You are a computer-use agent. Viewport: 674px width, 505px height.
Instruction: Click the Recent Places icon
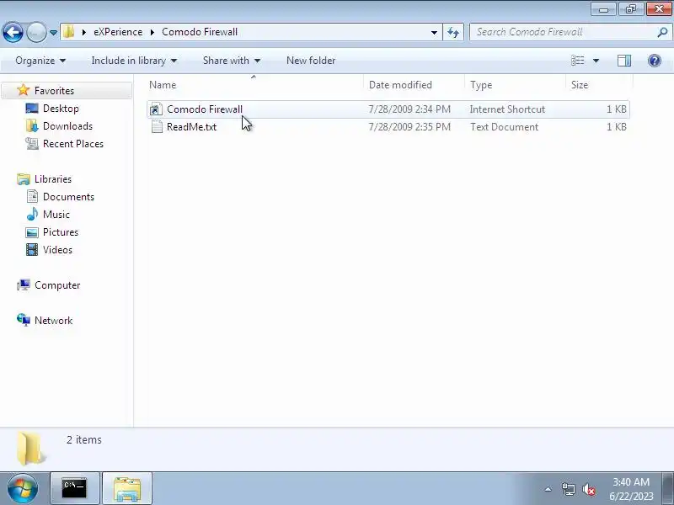coord(32,144)
